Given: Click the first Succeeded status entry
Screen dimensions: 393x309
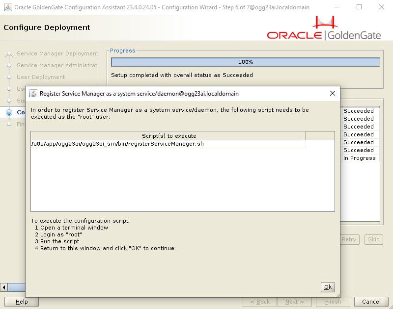Looking at the screenshot, I should (x=359, y=111).
